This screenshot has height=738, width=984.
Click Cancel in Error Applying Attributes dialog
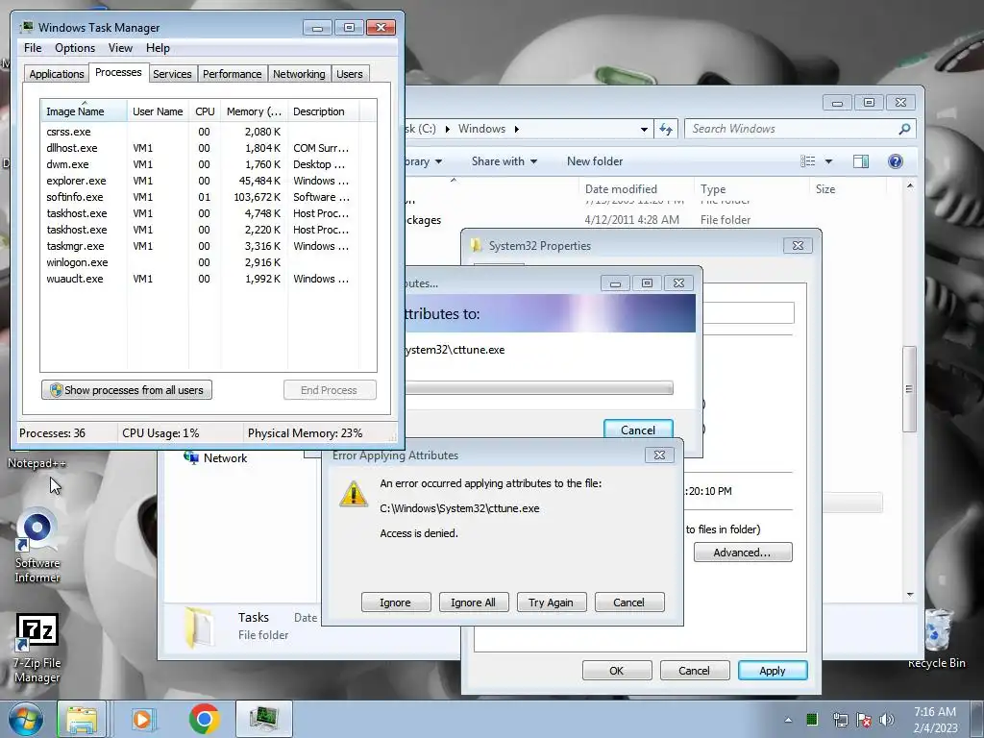click(628, 603)
